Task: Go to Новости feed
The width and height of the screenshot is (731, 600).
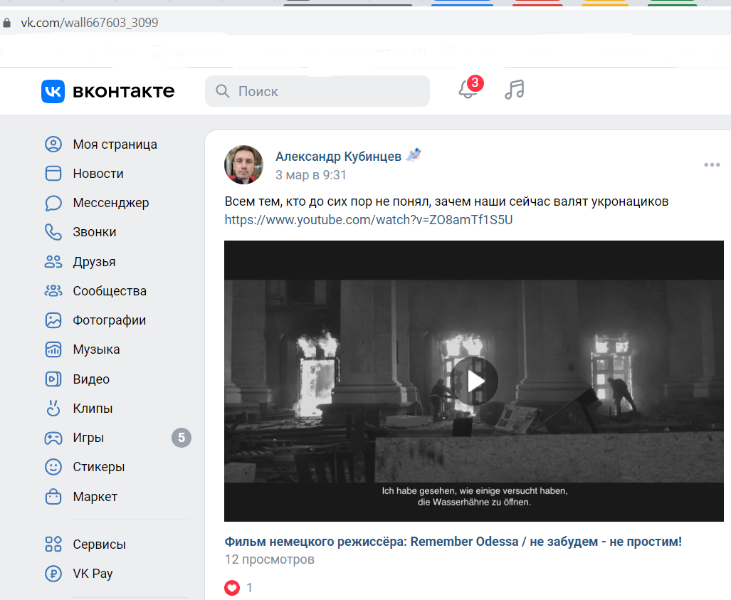Action: pos(98,174)
